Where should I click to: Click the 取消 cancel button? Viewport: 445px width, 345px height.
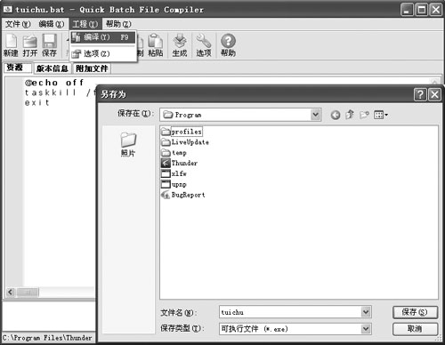(415, 329)
